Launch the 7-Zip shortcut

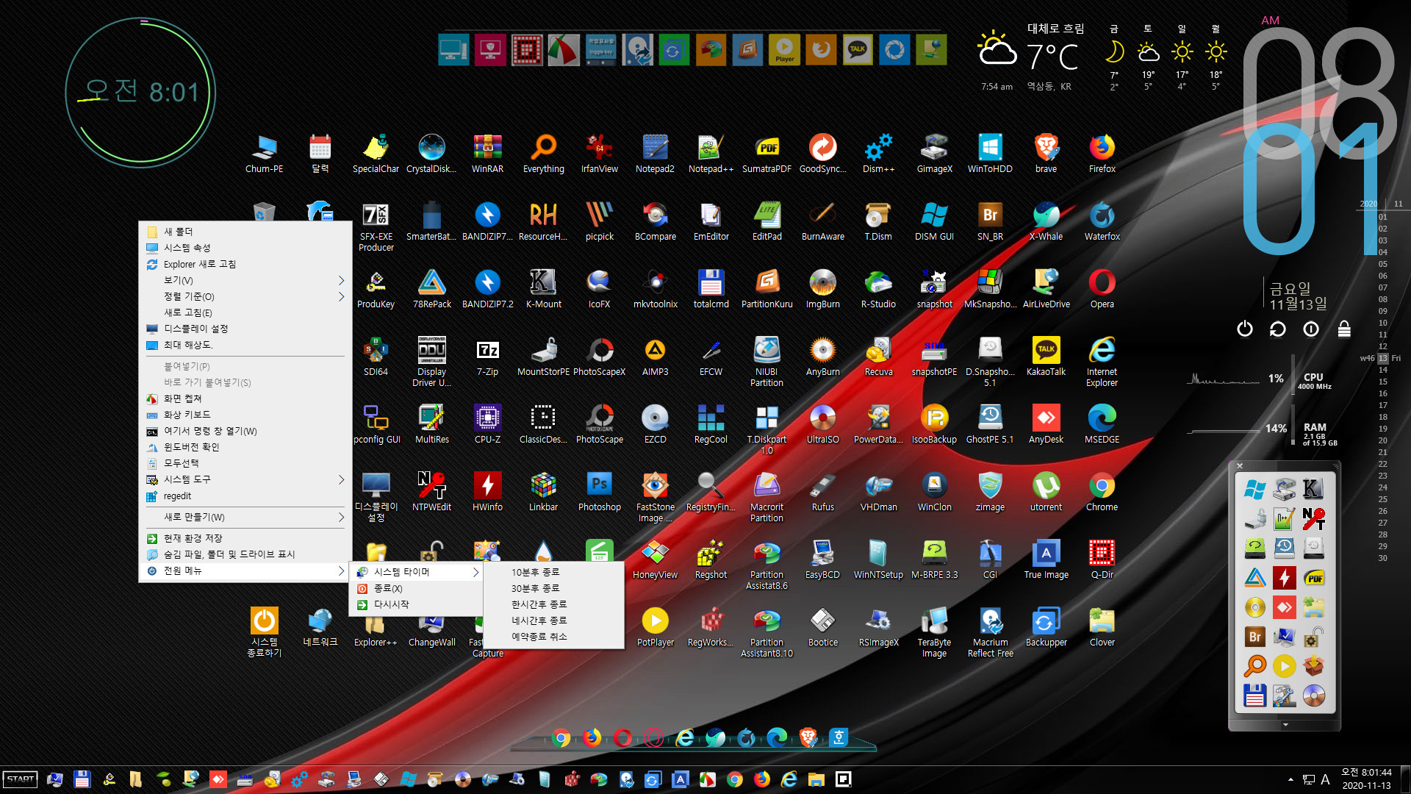click(x=487, y=357)
